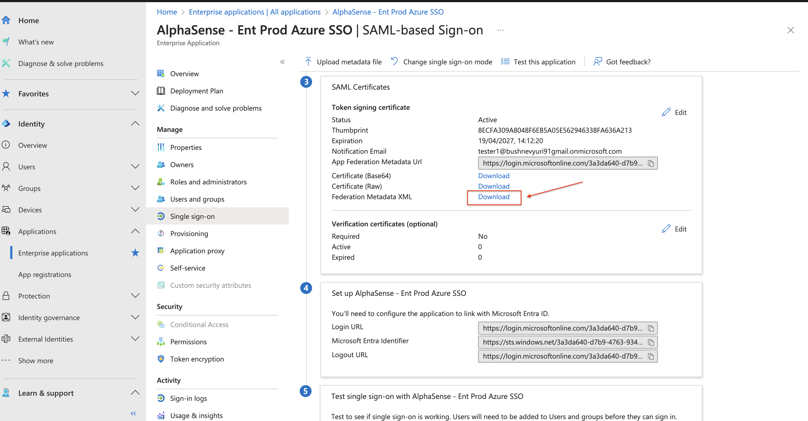
Task: Download the Certificate (Base64)
Action: [494, 176]
